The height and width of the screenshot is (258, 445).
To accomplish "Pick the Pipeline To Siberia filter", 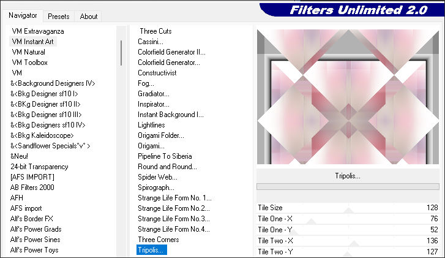I will [x=165, y=156].
